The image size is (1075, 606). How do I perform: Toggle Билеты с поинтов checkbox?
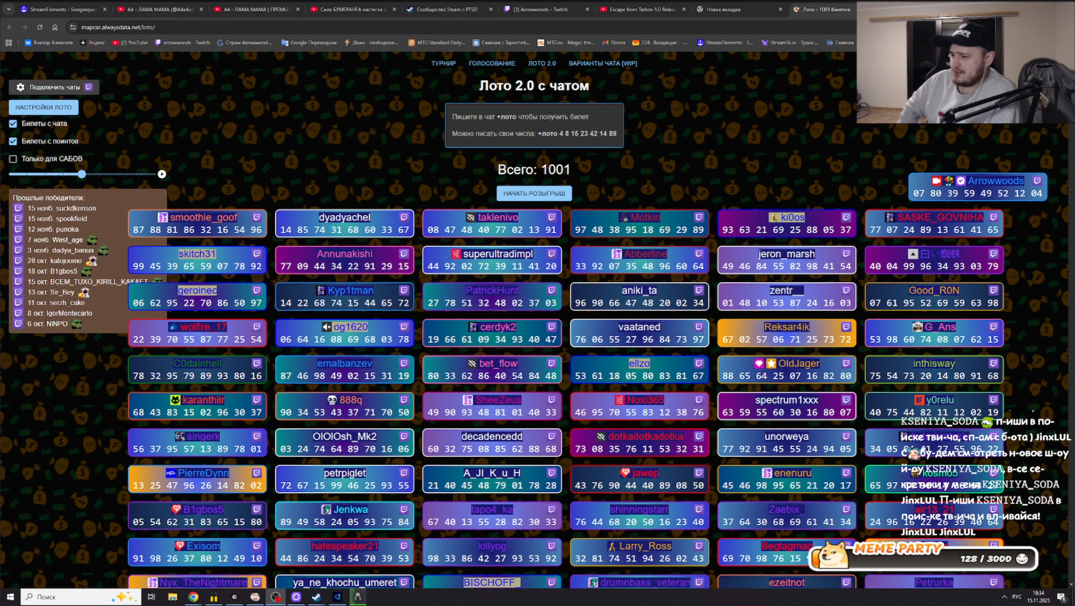[13, 141]
